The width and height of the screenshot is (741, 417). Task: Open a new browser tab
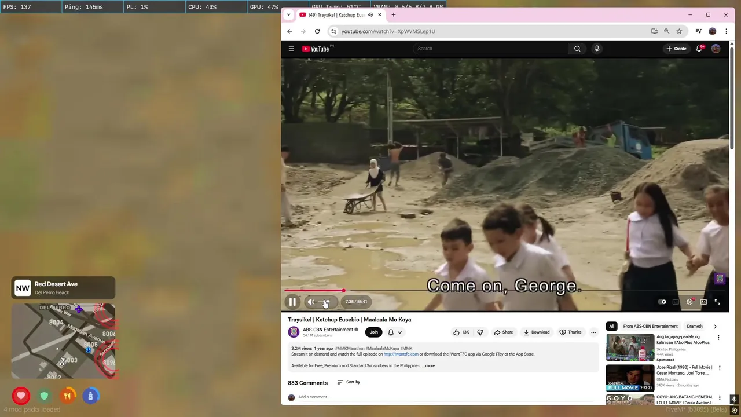click(394, 15)
